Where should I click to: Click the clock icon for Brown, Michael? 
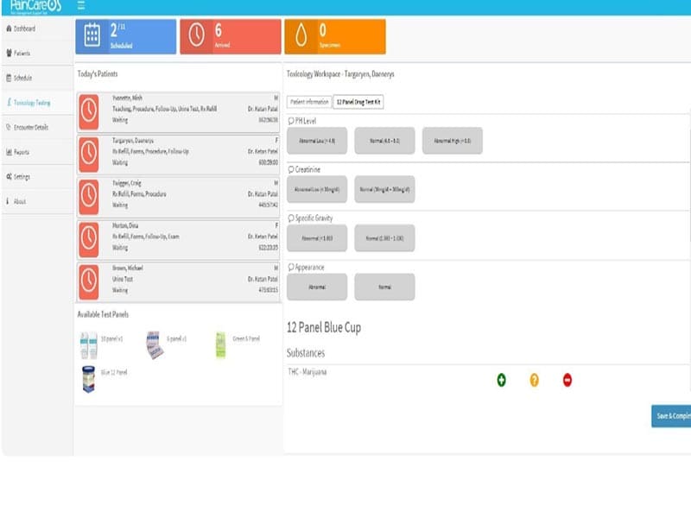tap(89, 282)
